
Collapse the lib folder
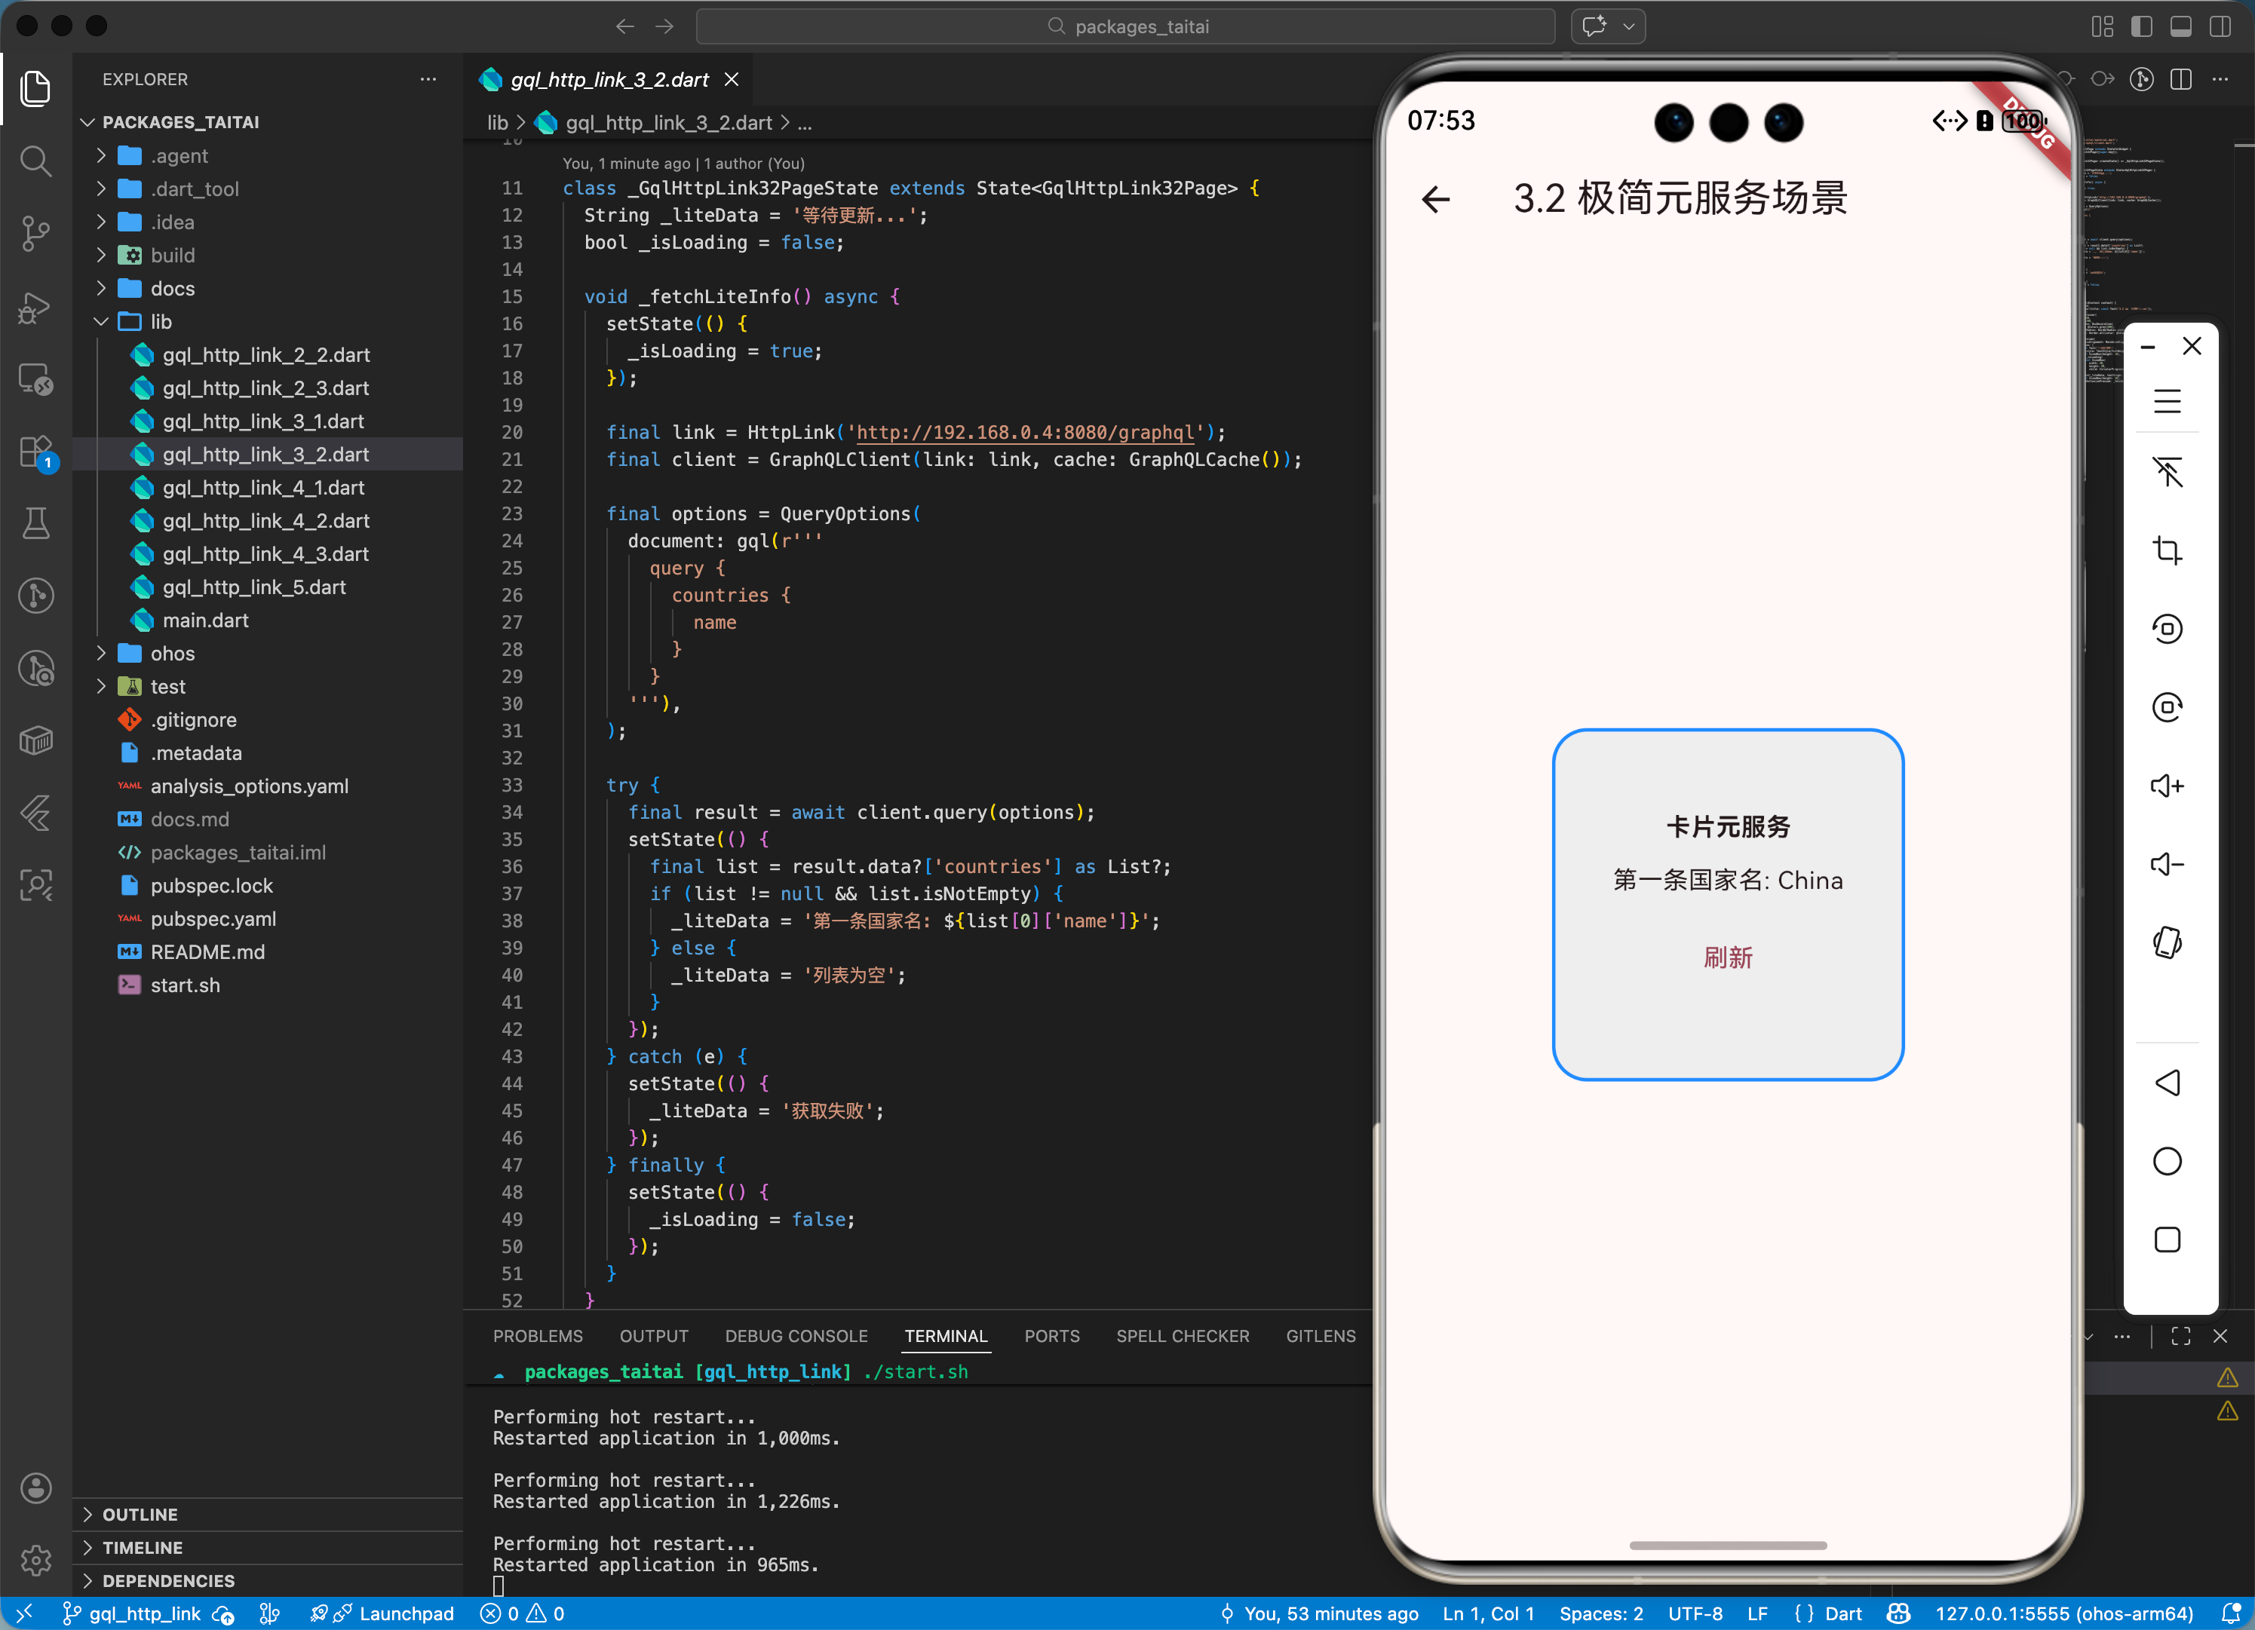[x=161, y=322]
